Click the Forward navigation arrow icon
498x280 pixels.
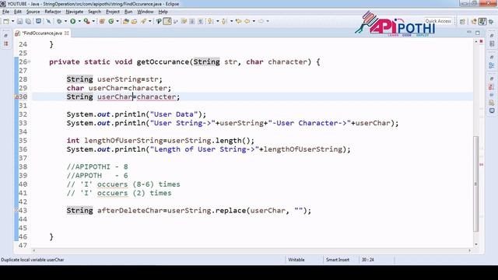point(261,21)
